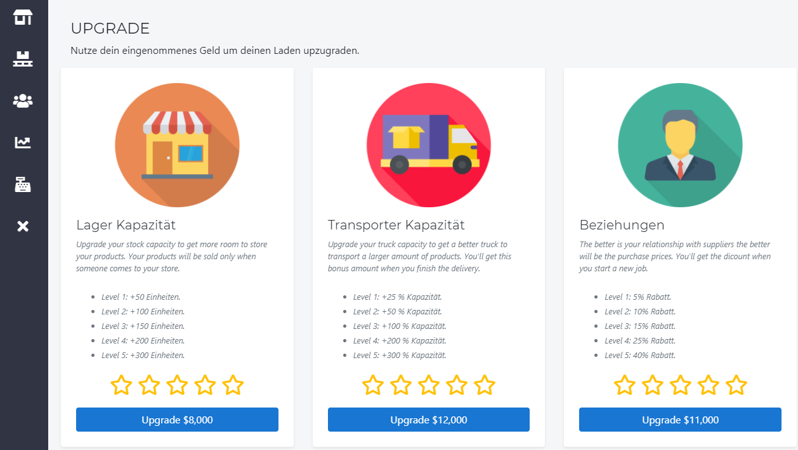Click first star under Lager Kapazität

tap(121, 385)
